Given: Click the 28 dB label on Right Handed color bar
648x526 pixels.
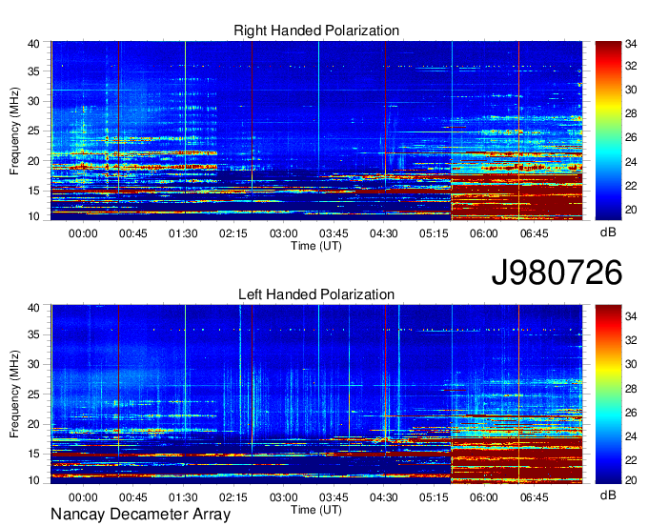Looking at the screenshot, I should tap(631, 113).
